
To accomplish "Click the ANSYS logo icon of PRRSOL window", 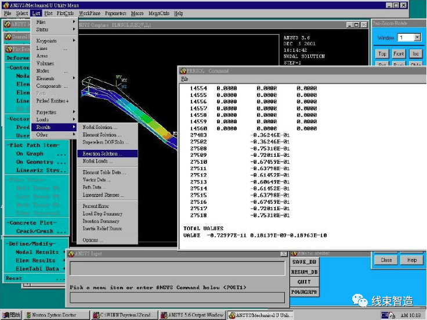I will click(x=183, y=71).
